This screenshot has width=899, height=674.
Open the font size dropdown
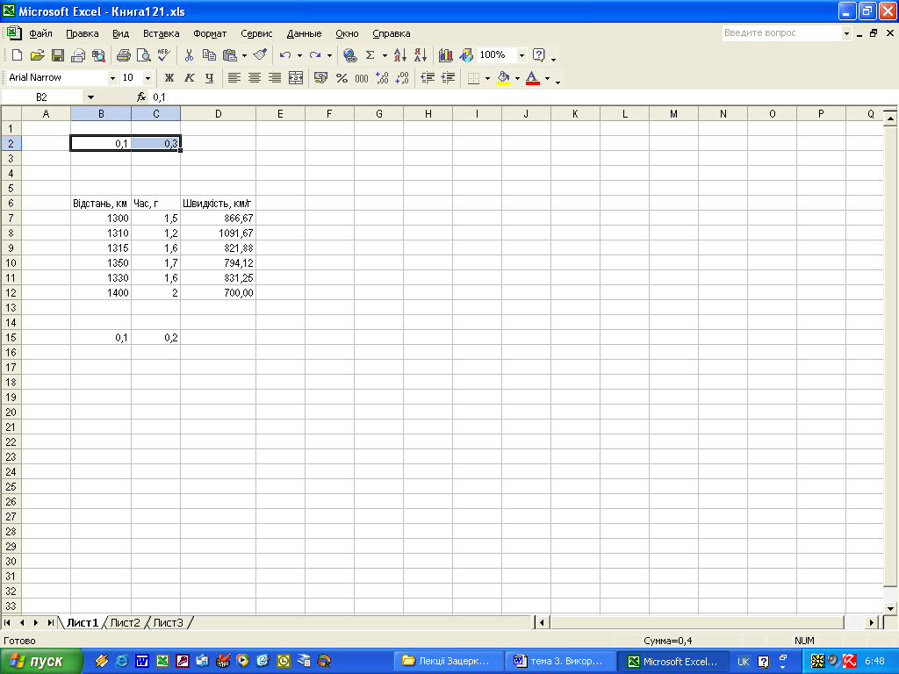[147, 78]
